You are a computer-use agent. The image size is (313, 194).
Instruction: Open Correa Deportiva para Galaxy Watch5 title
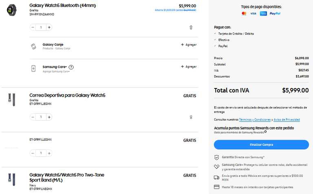pyautogui.click(x=67, y=95)
